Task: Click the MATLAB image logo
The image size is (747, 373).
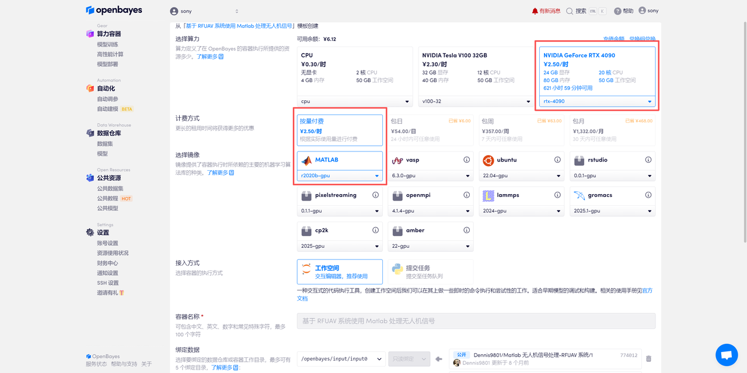Action: point(306,160)
